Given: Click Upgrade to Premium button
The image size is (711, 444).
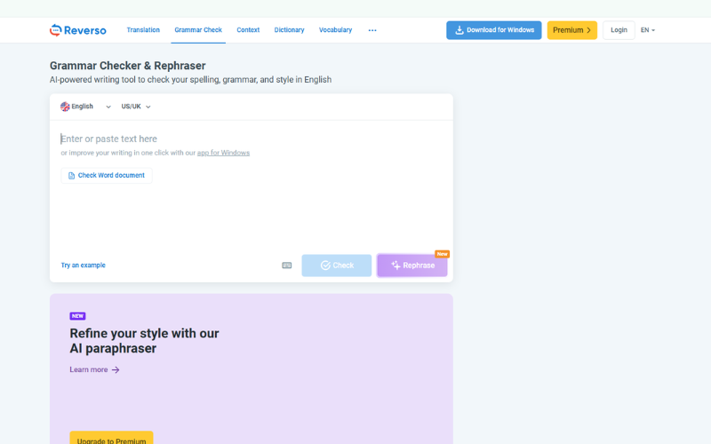Looking at the screenshot, I should [111, 440].
